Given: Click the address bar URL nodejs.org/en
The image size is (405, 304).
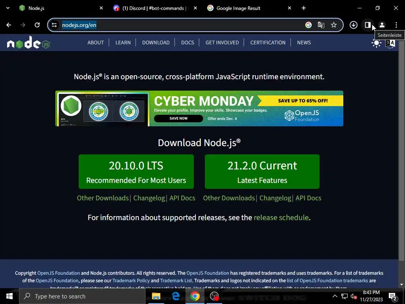Looking at the screenshot, I should pos(79,25).
